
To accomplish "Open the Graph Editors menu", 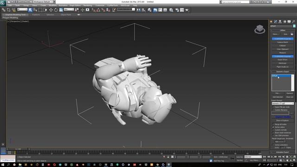I will point(75,5).
